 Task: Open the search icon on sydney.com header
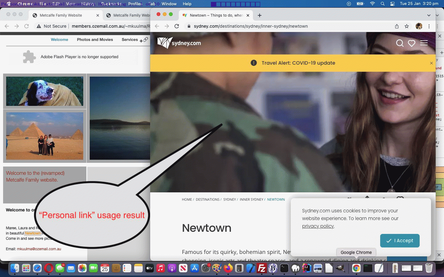point(400,43)
